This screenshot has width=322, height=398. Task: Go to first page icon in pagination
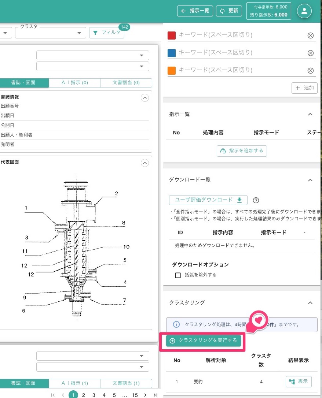[53, 395]
